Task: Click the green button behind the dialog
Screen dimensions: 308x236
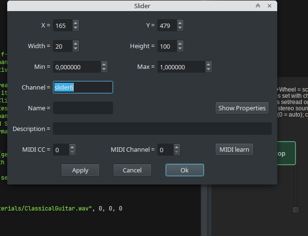Action: pos(286,153)
